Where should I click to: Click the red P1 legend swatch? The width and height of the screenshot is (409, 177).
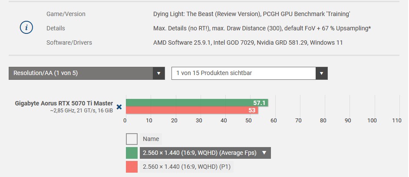(132, 167)
